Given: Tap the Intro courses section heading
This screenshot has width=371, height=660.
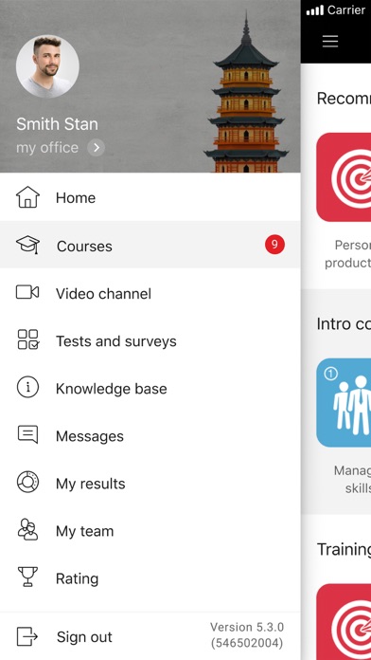Looking at the screenshot, I should click(344, 323).
